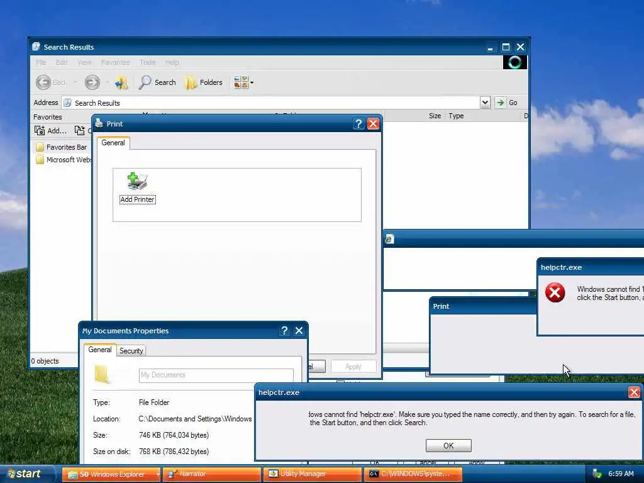Viewport: 644px width, 483px height.
Task: Click the Search Results title bar icon
Action: pyautogui.click(x=36, y=47)
